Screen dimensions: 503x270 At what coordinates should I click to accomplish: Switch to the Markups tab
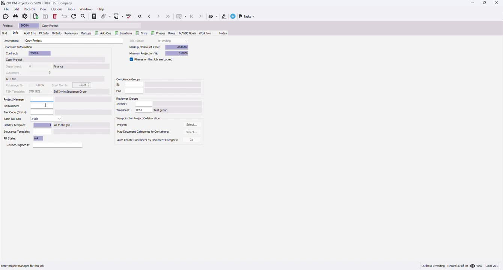(x=86, y=33)
